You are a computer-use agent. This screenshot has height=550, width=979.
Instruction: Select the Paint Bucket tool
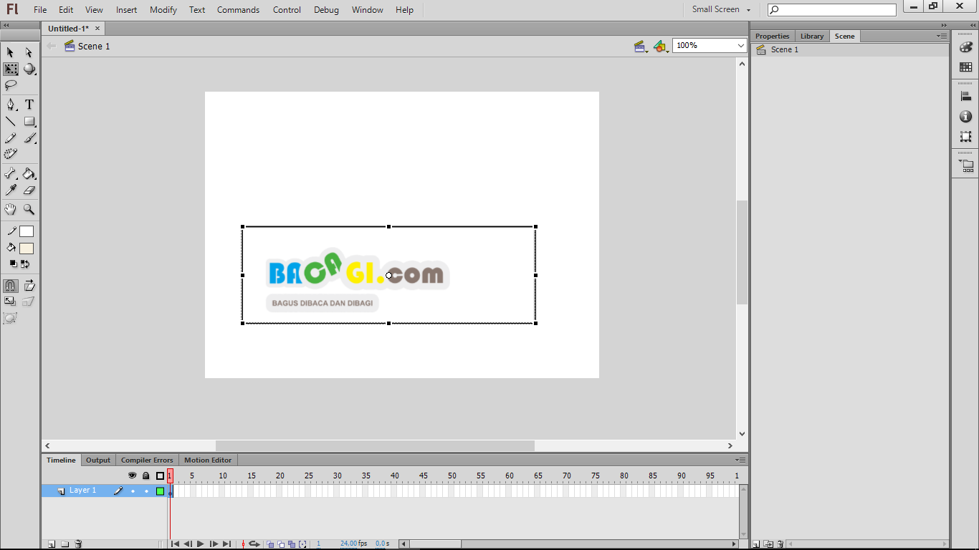coord(29,173)
